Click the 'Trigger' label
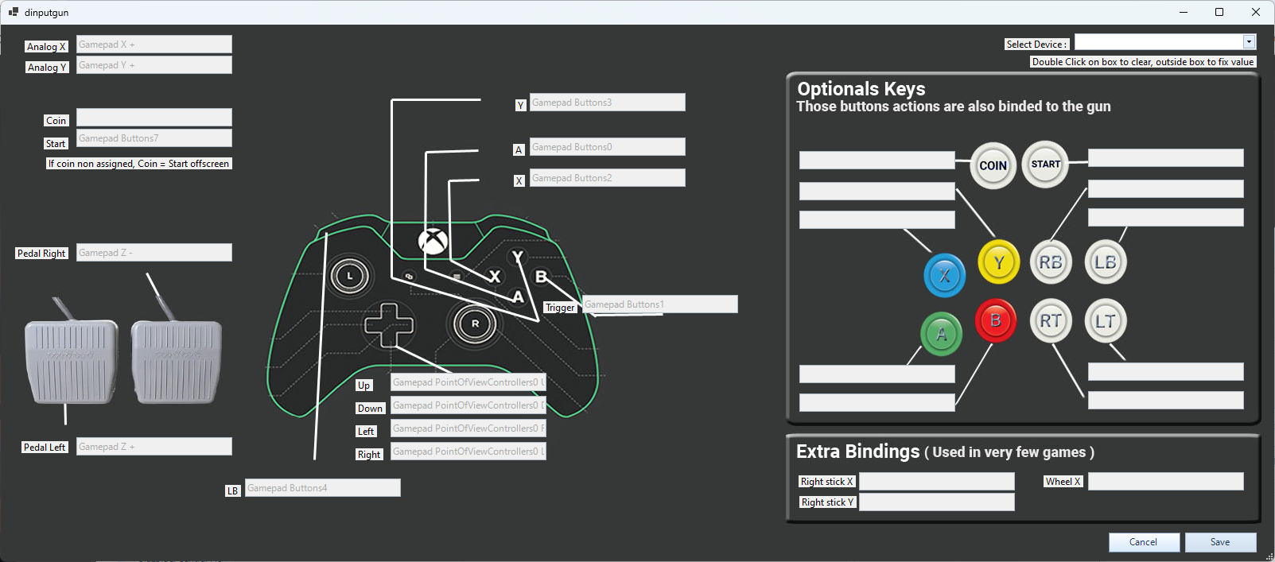1275x562 pixels. [560, 308]
